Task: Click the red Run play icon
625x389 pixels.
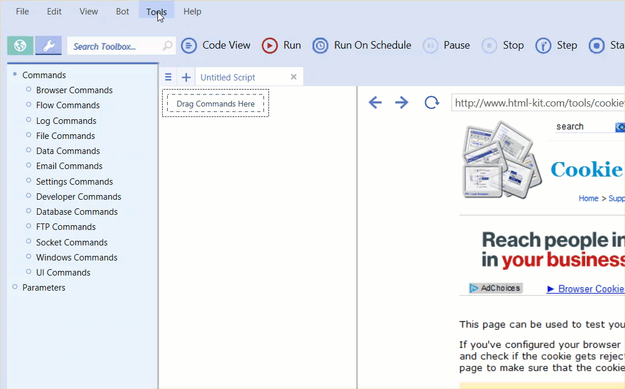Action: (270, 45)
